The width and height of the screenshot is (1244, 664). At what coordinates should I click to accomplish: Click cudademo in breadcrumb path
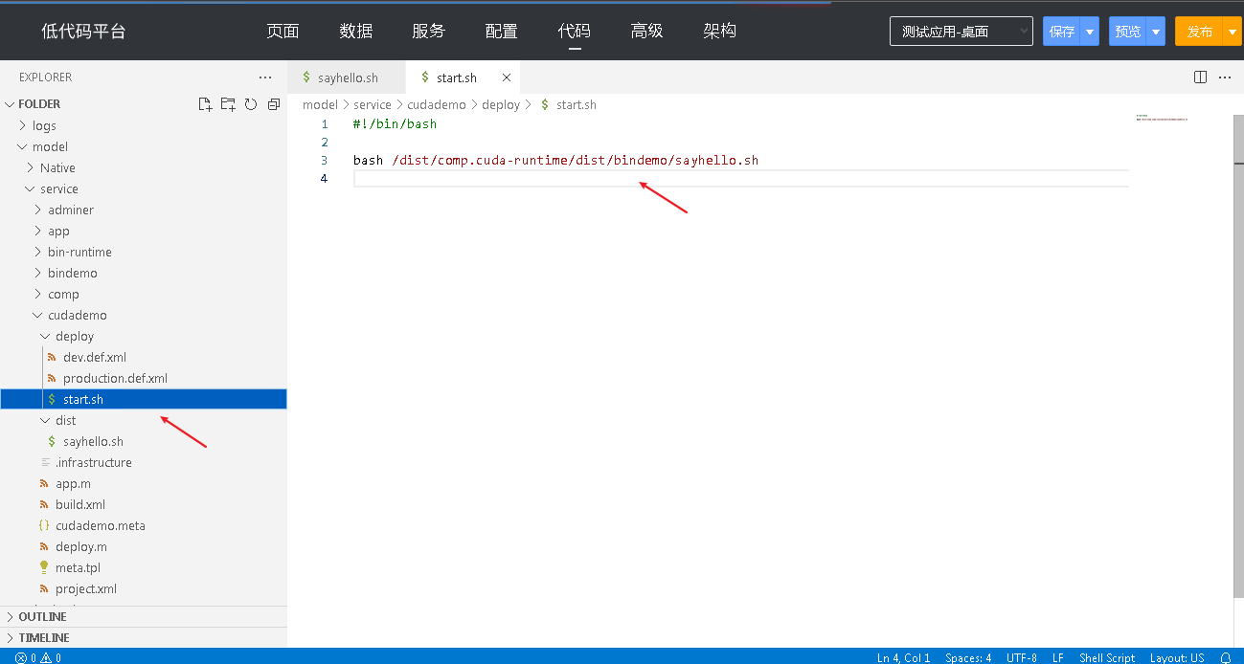point(437,104)
